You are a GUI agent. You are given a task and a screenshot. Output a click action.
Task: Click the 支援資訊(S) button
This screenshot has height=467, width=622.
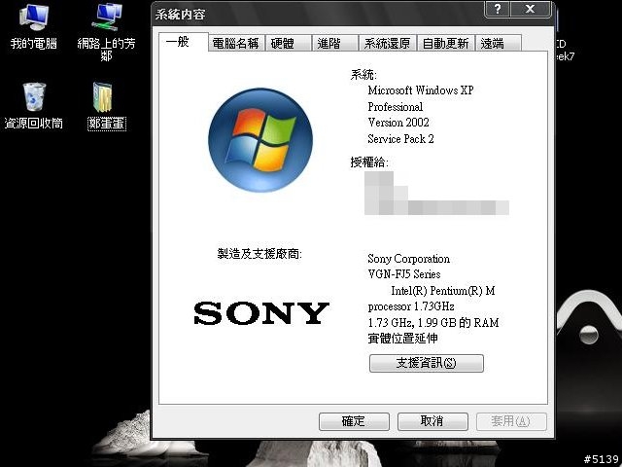[427, 363]
